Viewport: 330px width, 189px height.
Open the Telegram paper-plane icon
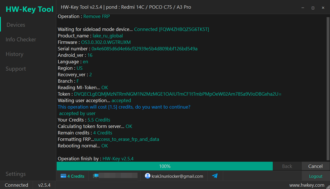[x=215, y=176]
